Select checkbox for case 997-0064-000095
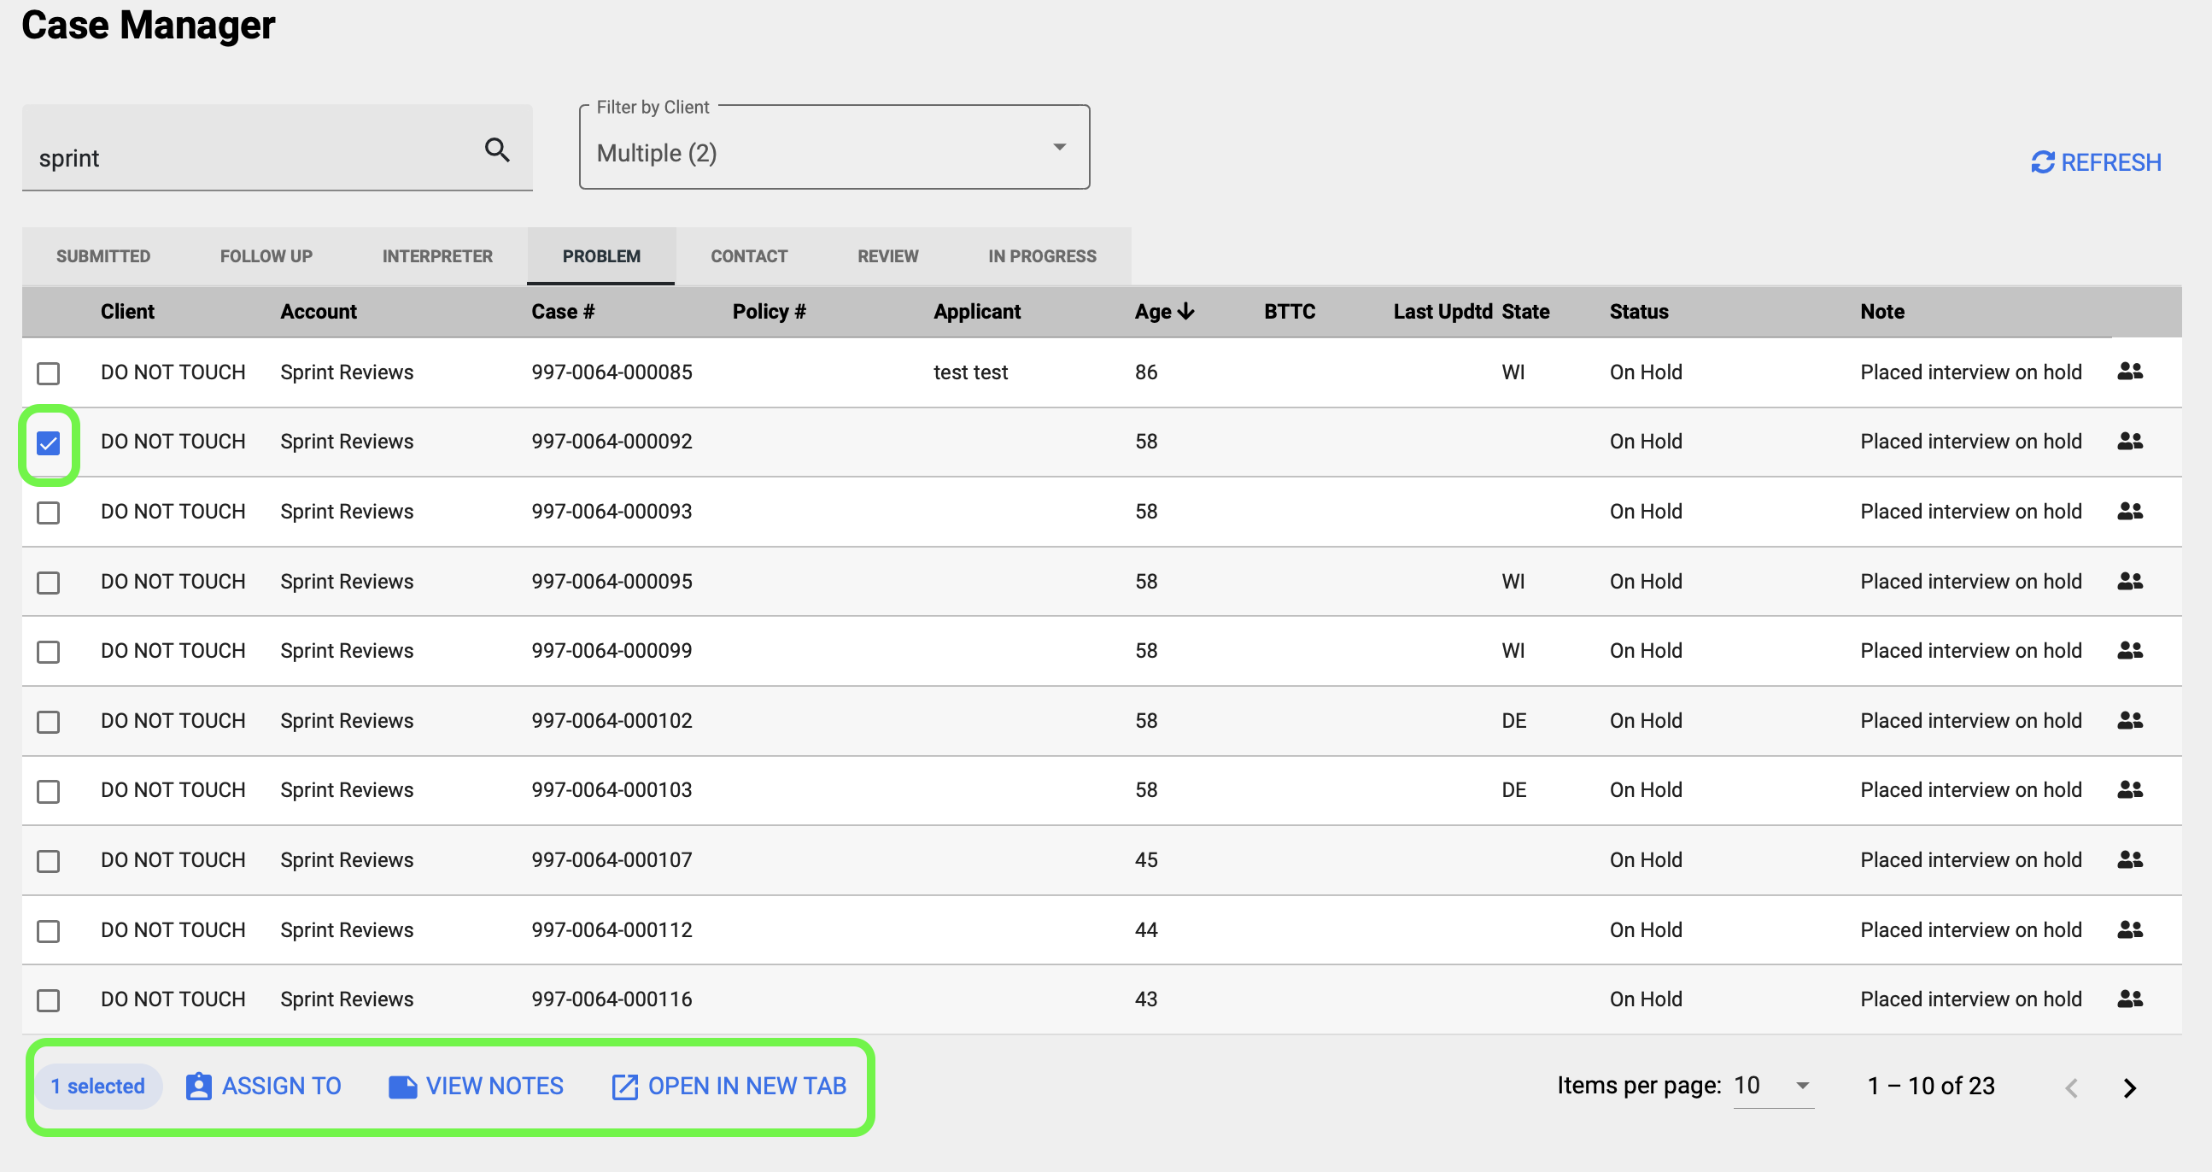 (48, 583)
